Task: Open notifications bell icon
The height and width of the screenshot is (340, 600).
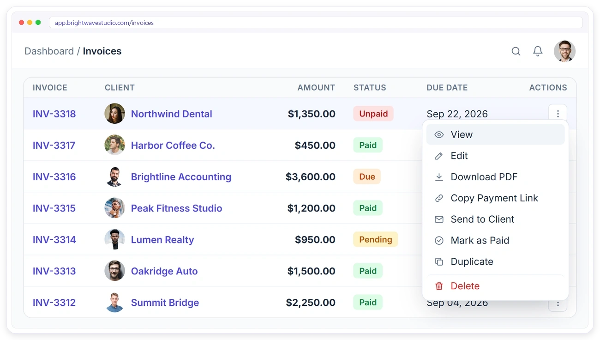Action: (538, 51)
